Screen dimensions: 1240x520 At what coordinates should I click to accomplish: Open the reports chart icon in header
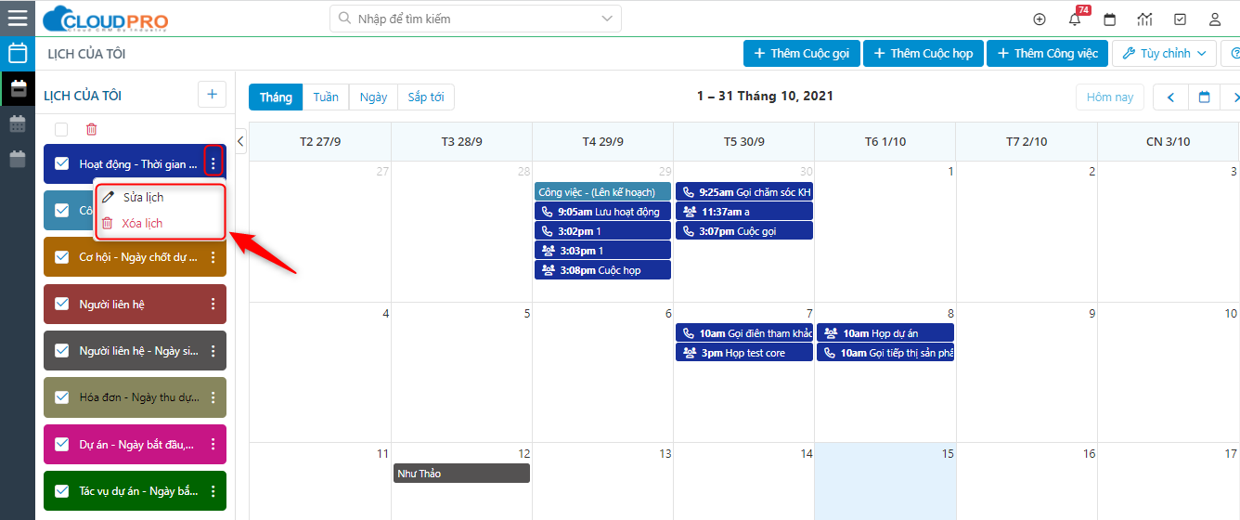point(1144,19)
